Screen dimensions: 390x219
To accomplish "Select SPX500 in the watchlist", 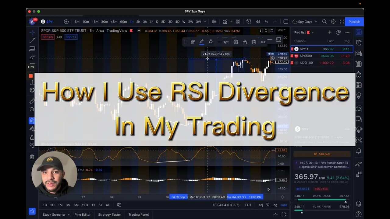I will (321, 56).
